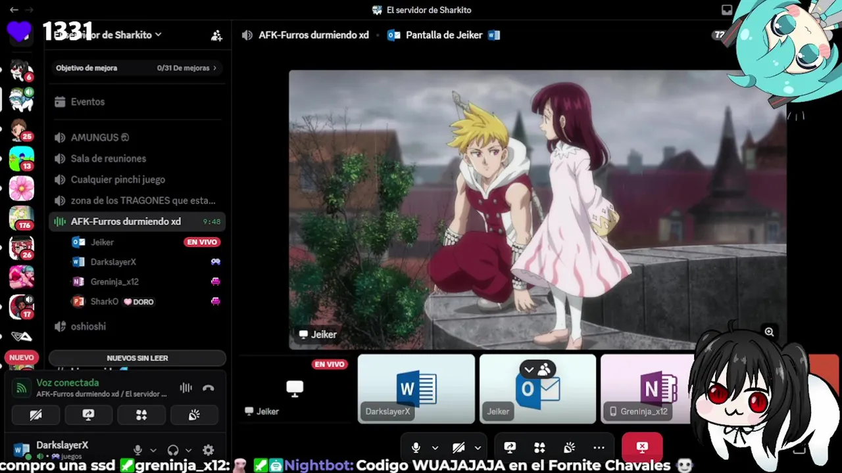Click the share screen icon in the bottom call bar

(x=510, y=447)
